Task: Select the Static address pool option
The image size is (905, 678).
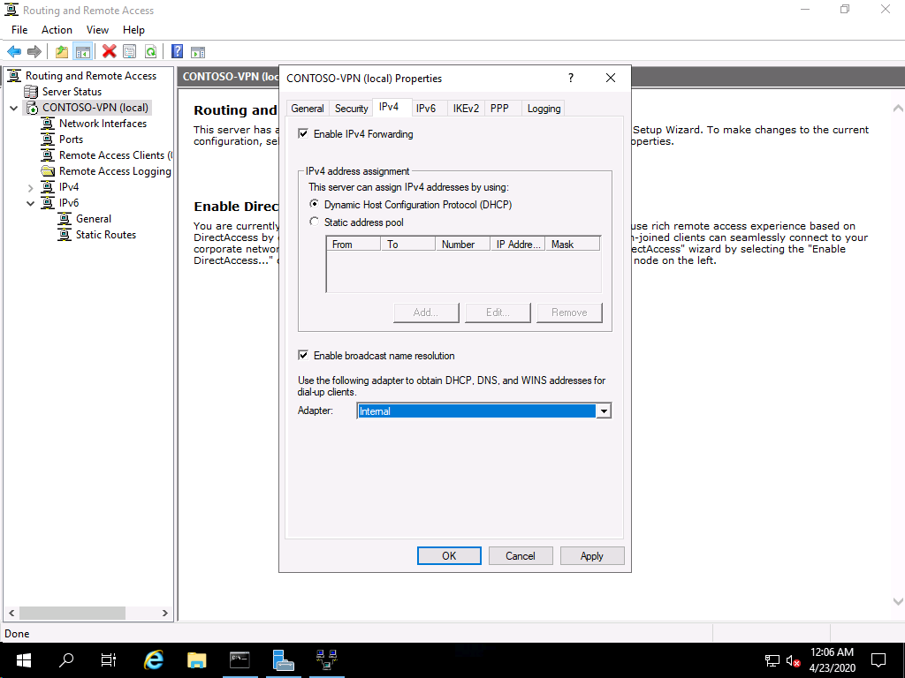Action: pyautogui.click(x=315, y=222)
